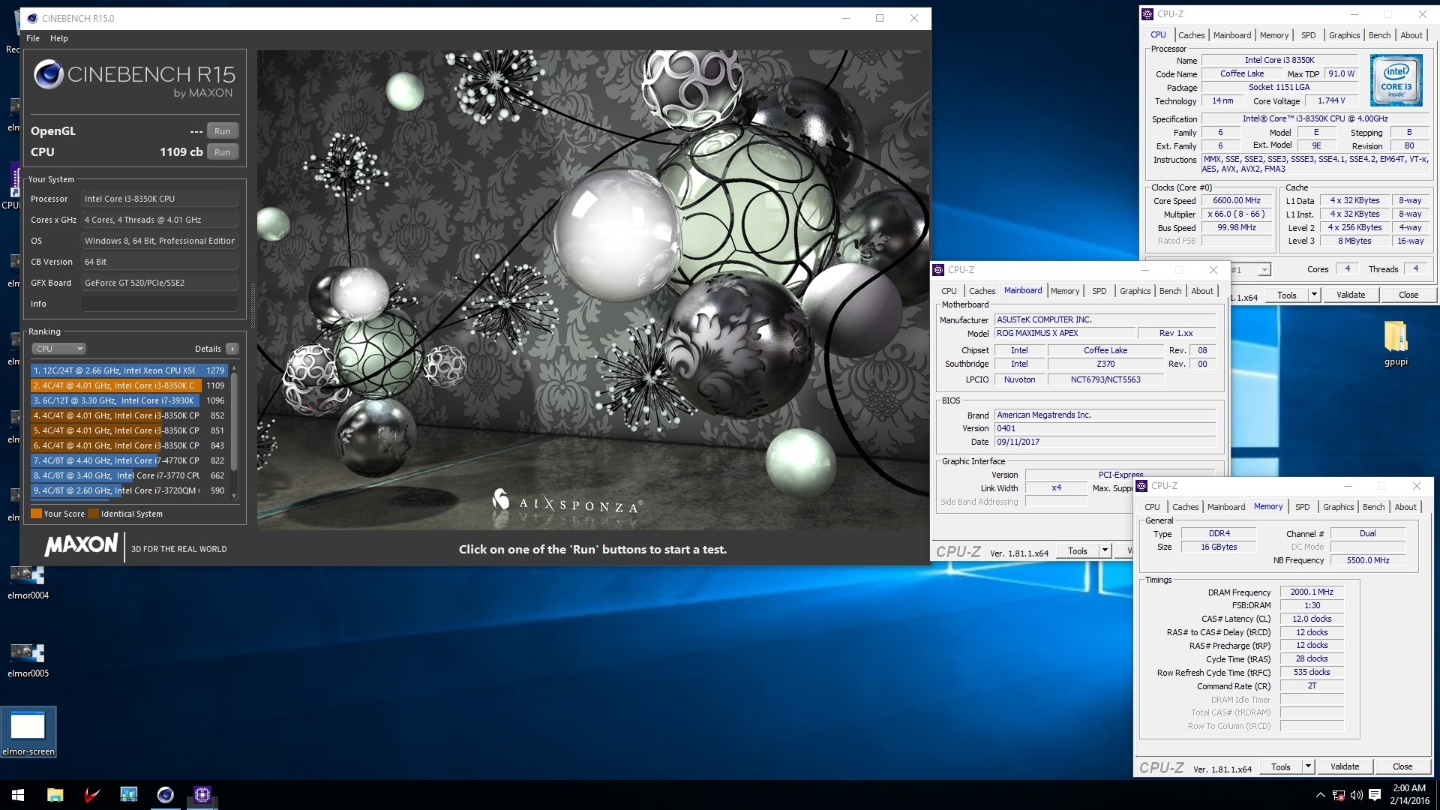Select the elmor0005 desktop icon
Screen dimensions: 1440x810
click(x=28, y=661)
